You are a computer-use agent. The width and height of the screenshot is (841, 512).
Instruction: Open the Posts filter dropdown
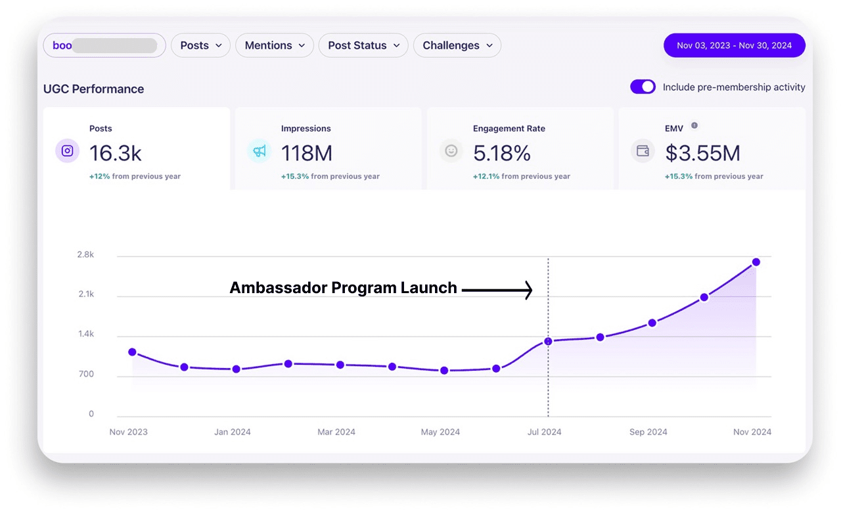pyautogui.click(x=200, y=45)
